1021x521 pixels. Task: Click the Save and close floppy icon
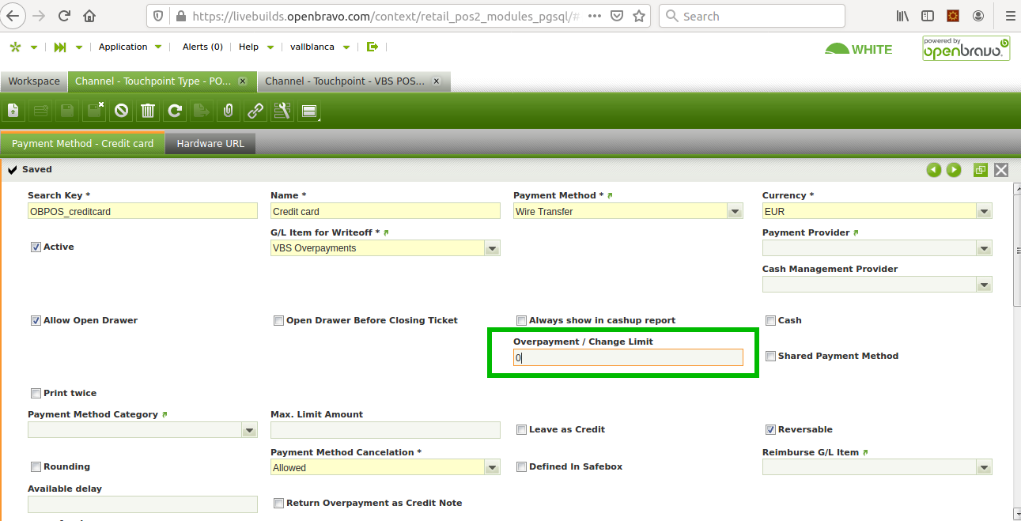click(94, 111)
